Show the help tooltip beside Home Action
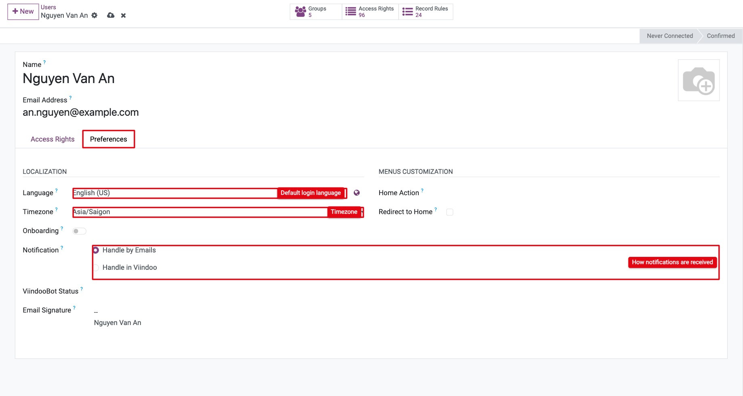 (x=422, y=190)
